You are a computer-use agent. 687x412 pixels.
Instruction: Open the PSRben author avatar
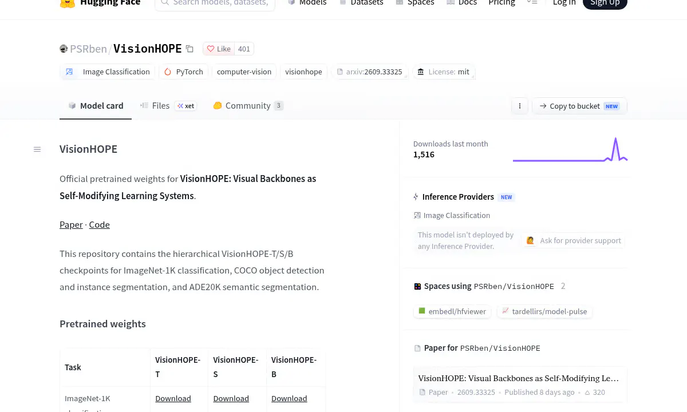coord(64,49)
